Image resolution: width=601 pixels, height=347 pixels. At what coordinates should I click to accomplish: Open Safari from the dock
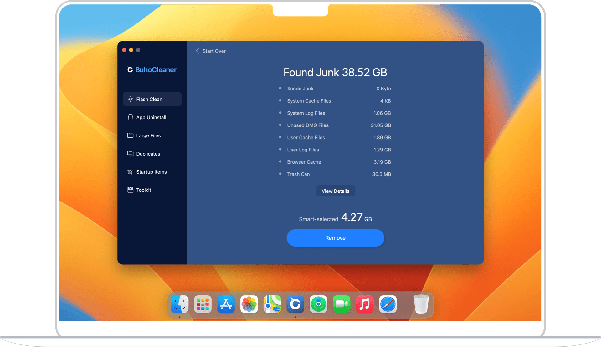388,304
